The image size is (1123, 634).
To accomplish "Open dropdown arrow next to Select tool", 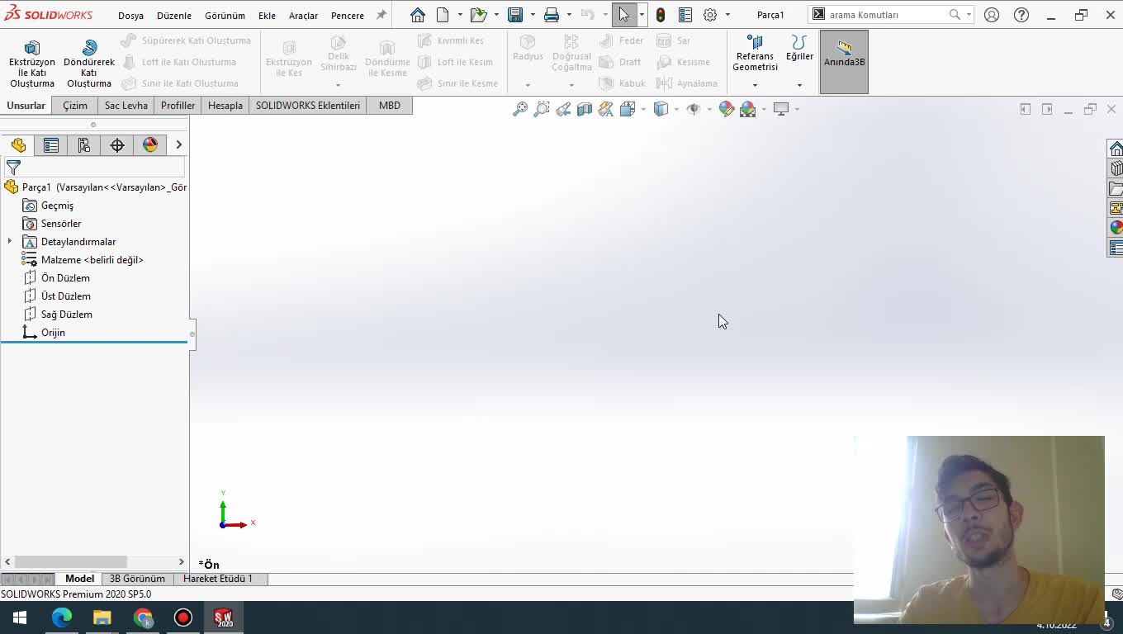I will click(x=641, y=15).
